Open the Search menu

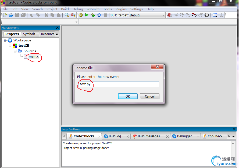pos(37,9)
